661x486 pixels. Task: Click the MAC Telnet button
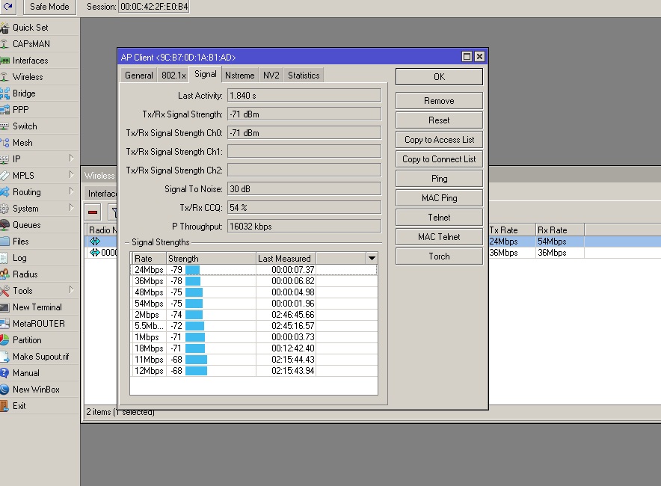(439, 236)
